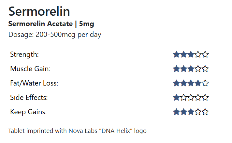Select the fifth Keep Gains star
Viewport: 232px width, 143px height.
pyautogui.click(x=205, y=112)
